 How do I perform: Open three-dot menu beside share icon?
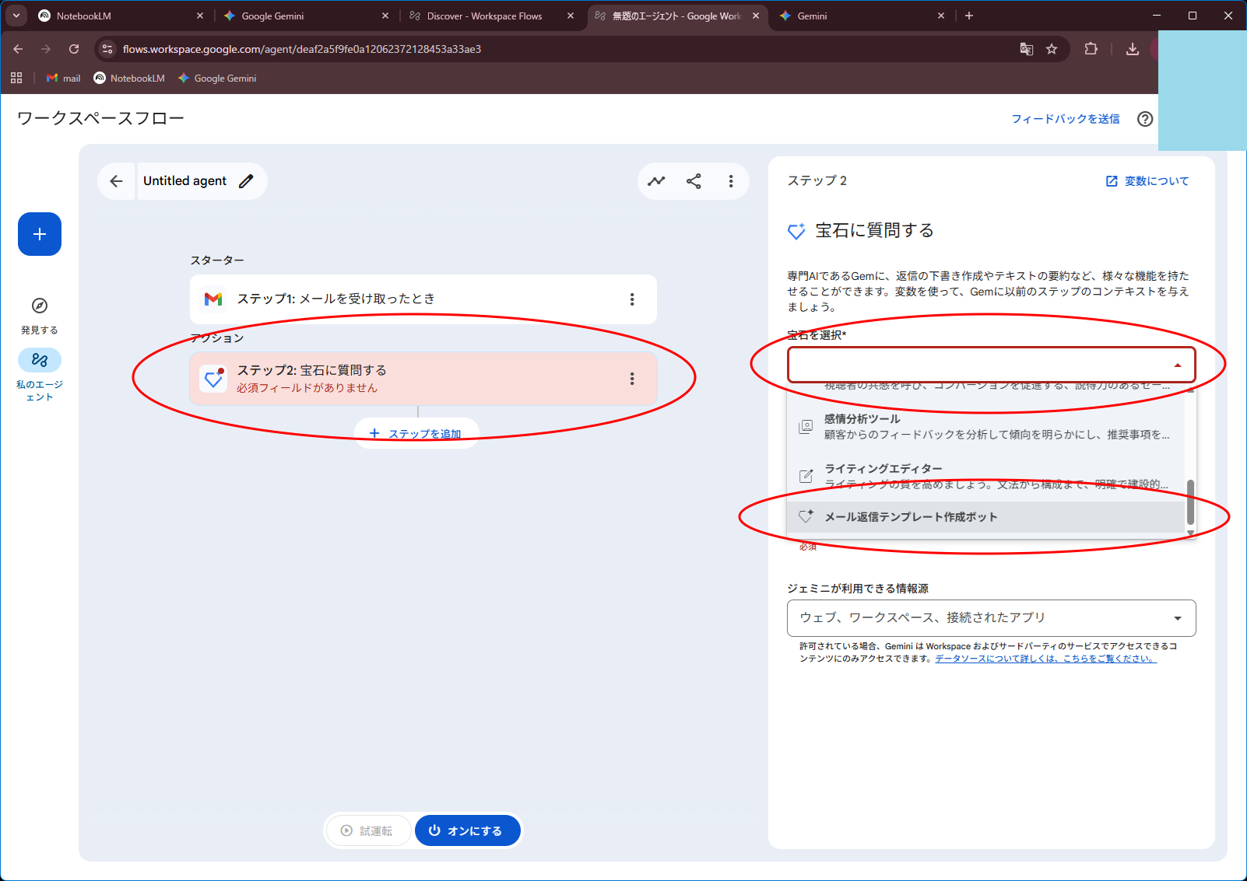[730, 181]
